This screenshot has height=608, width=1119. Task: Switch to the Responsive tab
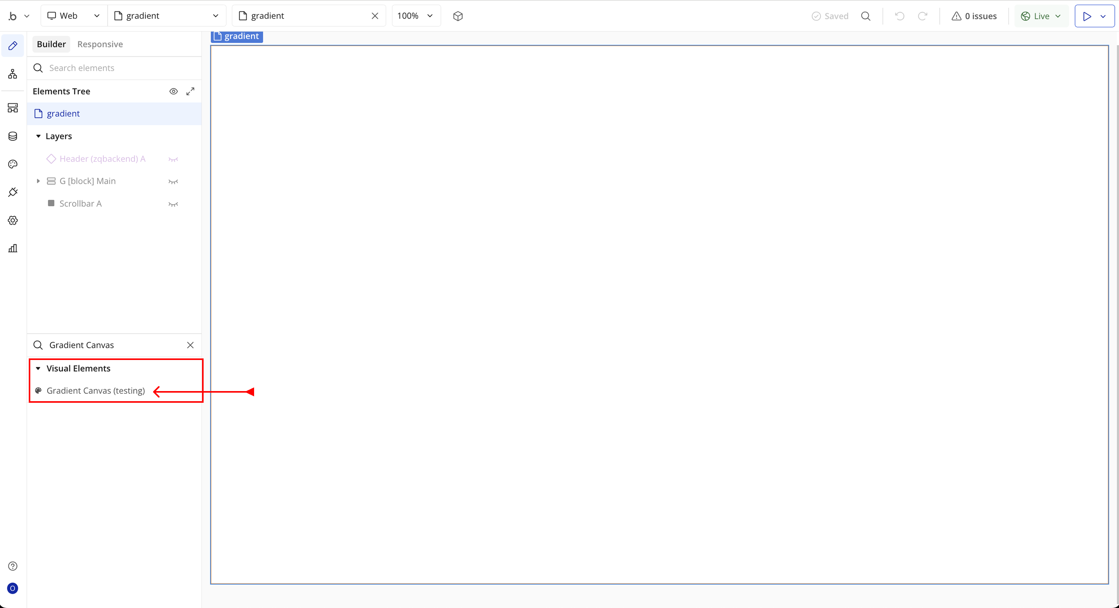[x=100, y=44]
